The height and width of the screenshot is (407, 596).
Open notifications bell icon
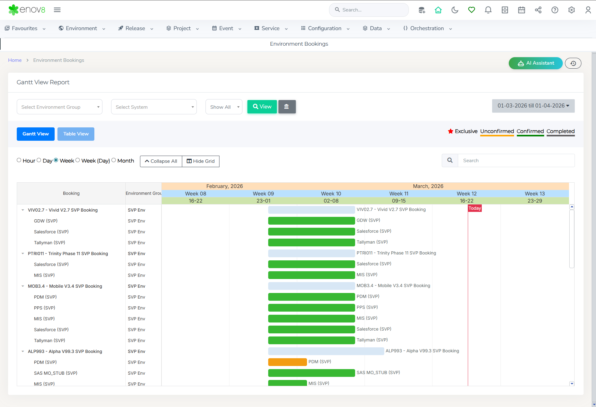(x=488, y=10)
